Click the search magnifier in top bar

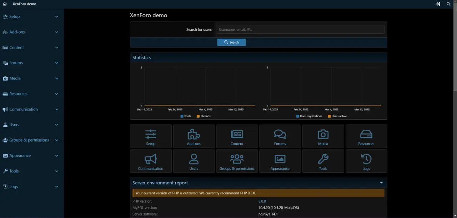pyautogui.click(x=448, y=4)
